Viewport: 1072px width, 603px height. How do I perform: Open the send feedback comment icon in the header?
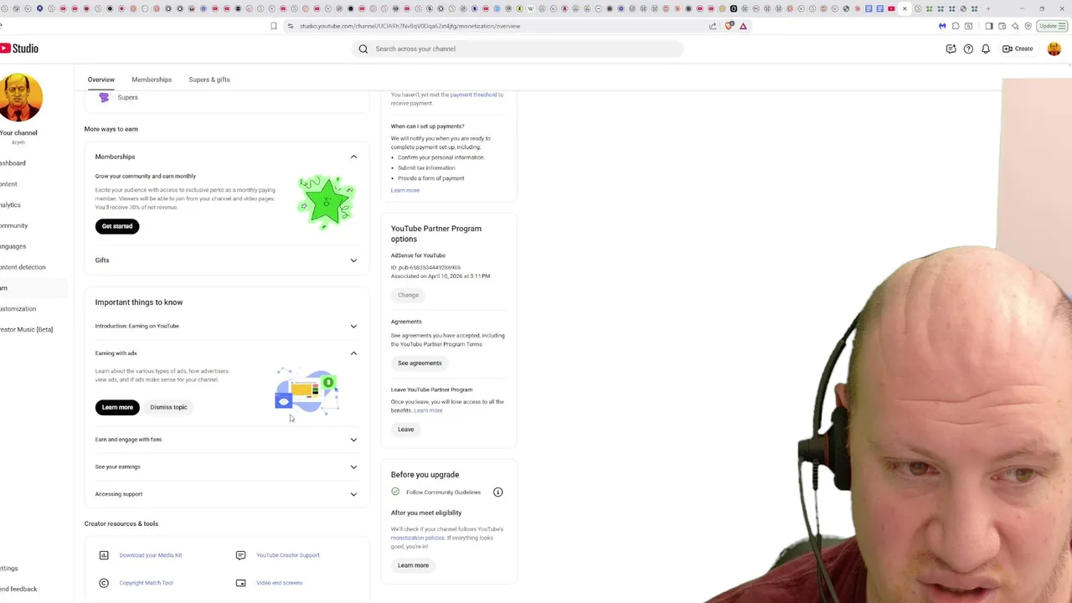coord(951,49)
